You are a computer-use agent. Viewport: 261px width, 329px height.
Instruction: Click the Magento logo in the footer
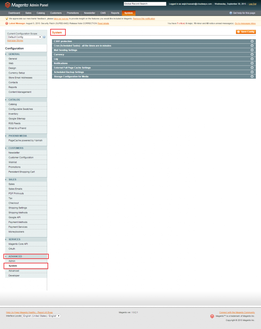click(212, 316)
